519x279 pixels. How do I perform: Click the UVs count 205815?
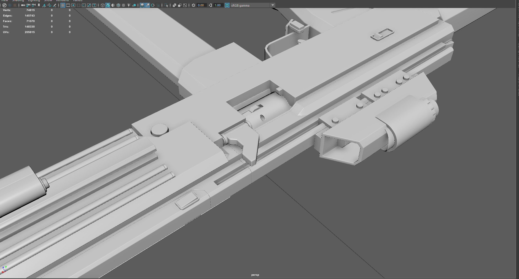point(30,32)
